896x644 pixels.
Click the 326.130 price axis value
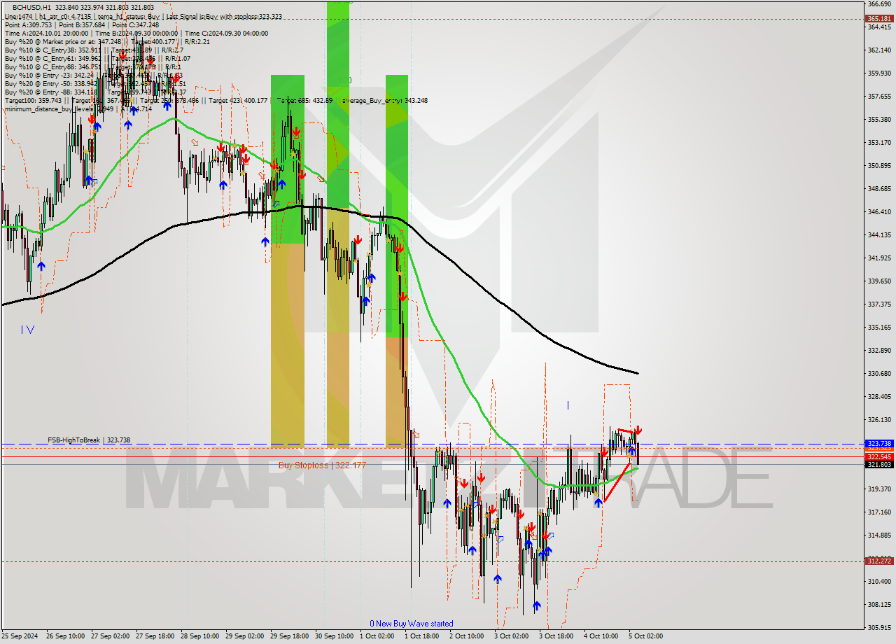click(x=878, y=420)
